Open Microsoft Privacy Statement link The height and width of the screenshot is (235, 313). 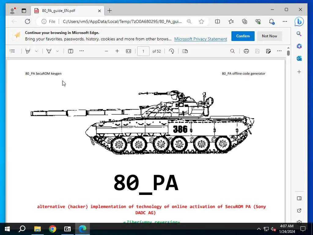pyautogui.click(x=201, y=39)
